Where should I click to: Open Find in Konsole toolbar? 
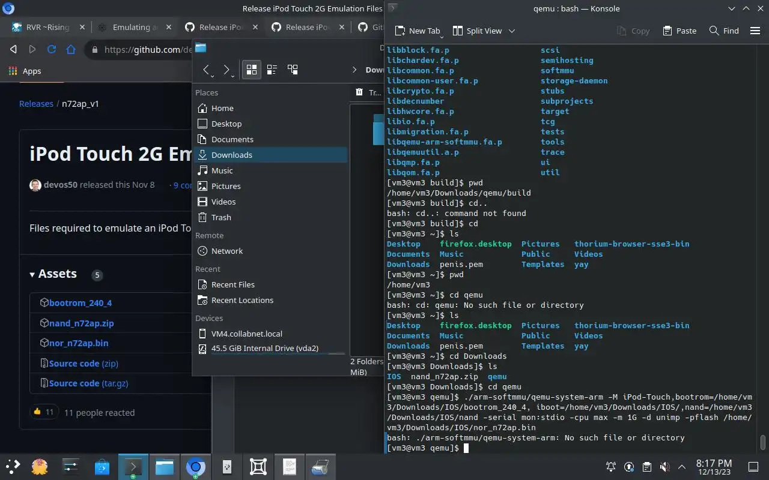724,31
